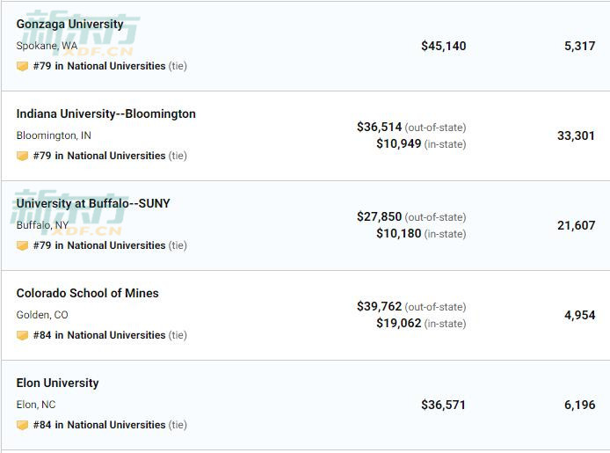Image resolution: width=610 pixels, height=453 pixels.
Task: Select Buffalo's $10,180 in-state tuition
Action: [398, 233]
